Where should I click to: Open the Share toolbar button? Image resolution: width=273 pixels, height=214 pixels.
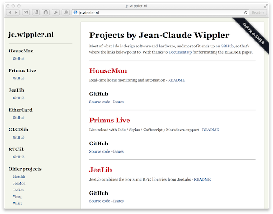[x=26, y=13]
